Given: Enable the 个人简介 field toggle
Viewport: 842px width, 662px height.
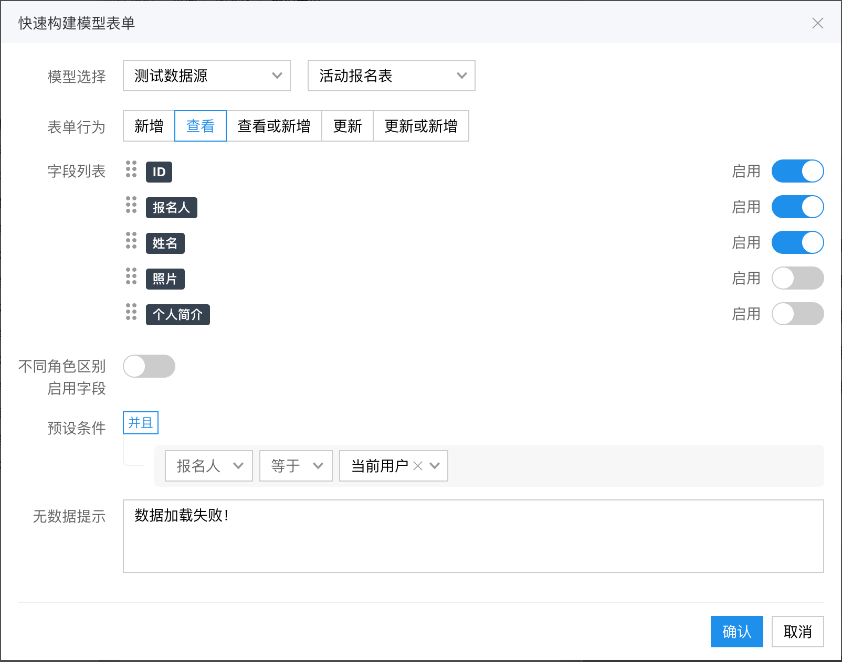Looking at the screenshot, I should [797, 314].
